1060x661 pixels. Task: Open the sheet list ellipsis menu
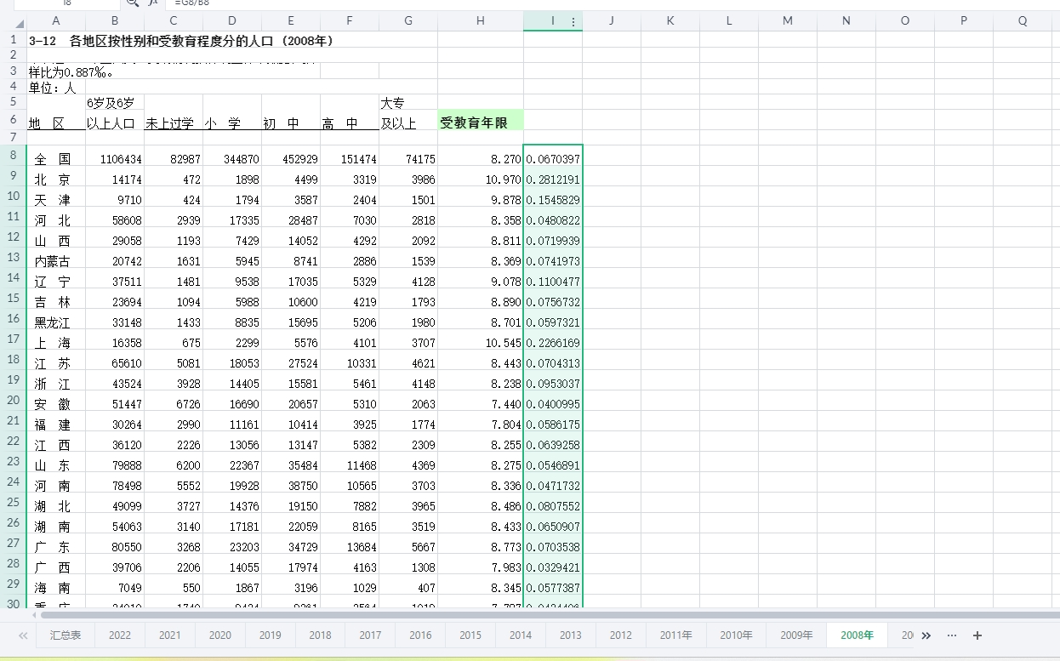point(951,635)
